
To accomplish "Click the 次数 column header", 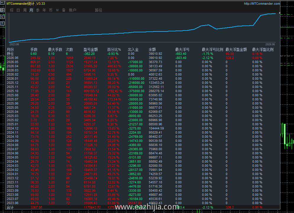I will tap(70, 49).
